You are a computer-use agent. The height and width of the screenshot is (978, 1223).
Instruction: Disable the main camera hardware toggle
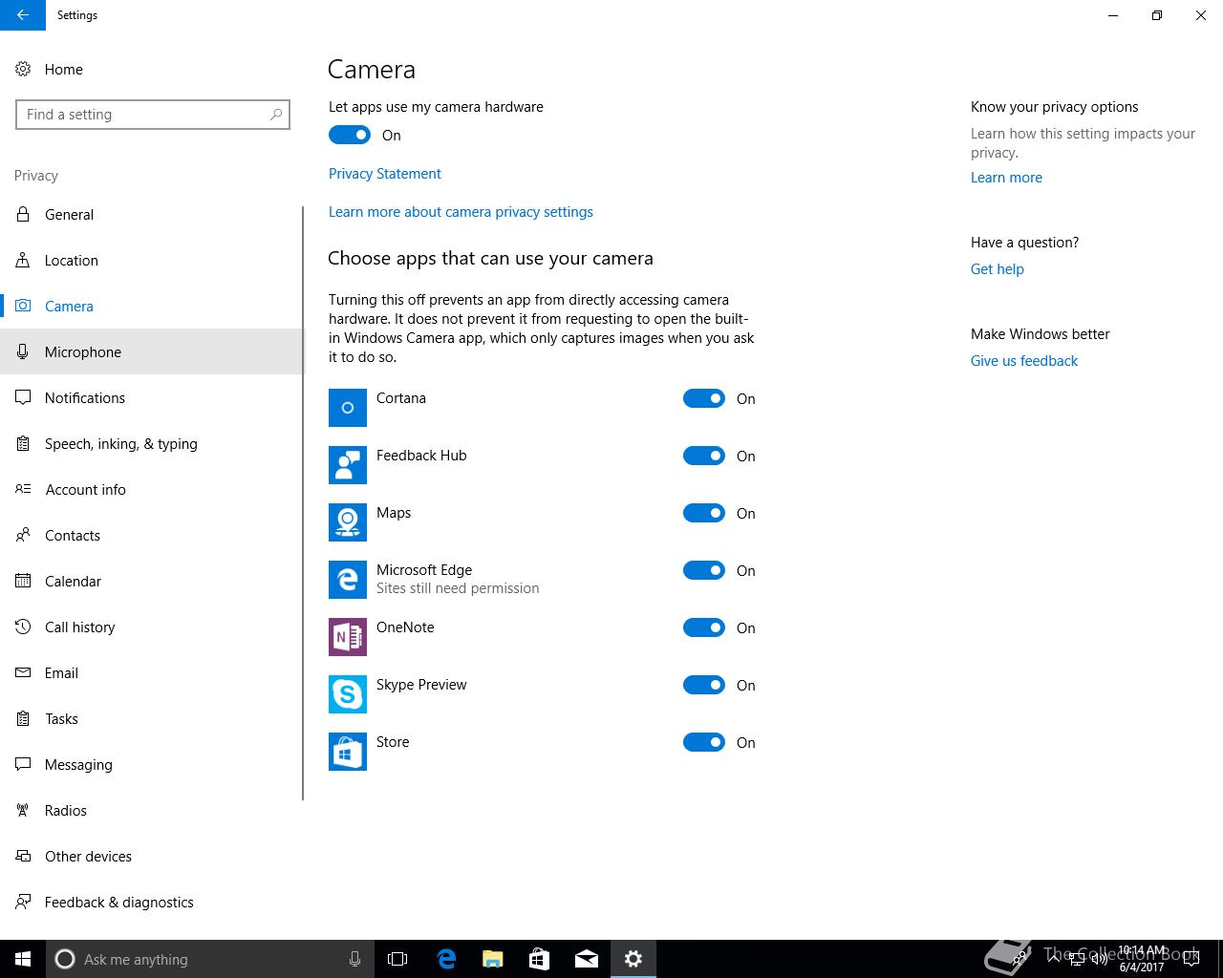350,136
